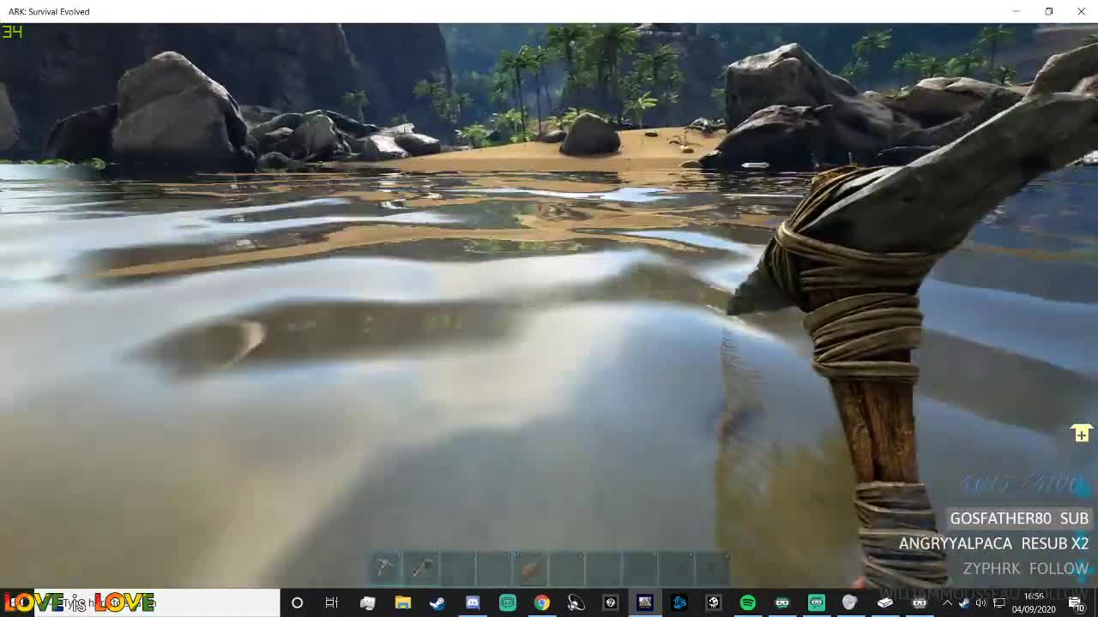The image size is (1098, 617).
Task: Open the Windows notification center
Action: (x=1076, y=603)
